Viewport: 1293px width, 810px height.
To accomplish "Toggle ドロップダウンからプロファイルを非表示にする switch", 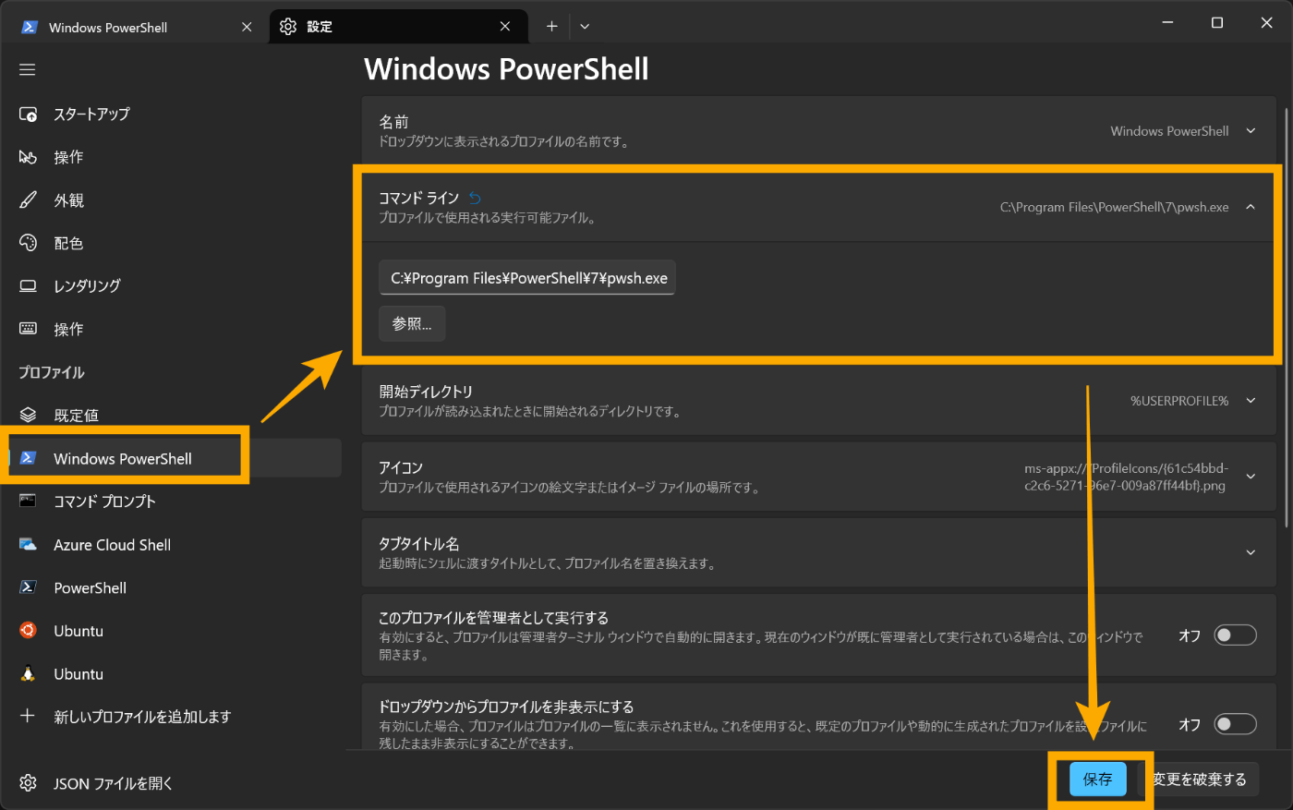I will point(1235,724).
